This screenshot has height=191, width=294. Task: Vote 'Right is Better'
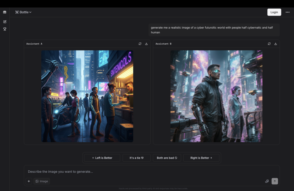pyautogui.click(x=202, y=158)
